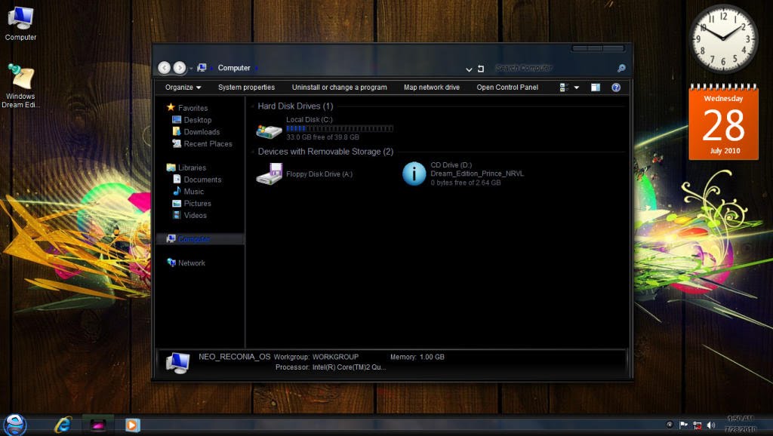Click Map network drive on the command bar

point(431,87)
